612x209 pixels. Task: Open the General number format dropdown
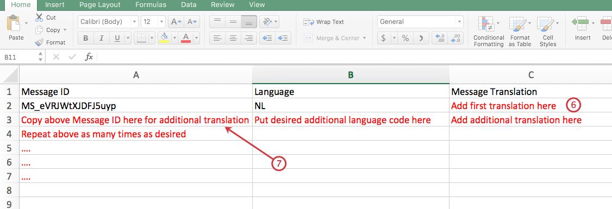click(420, 22)
